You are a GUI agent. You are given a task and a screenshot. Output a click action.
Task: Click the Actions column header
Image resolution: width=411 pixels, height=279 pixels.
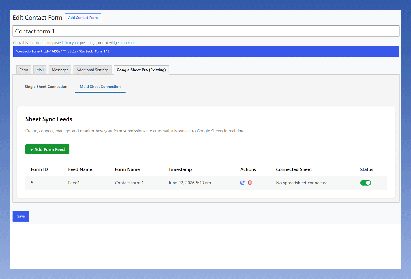click(x=248, y=169)
